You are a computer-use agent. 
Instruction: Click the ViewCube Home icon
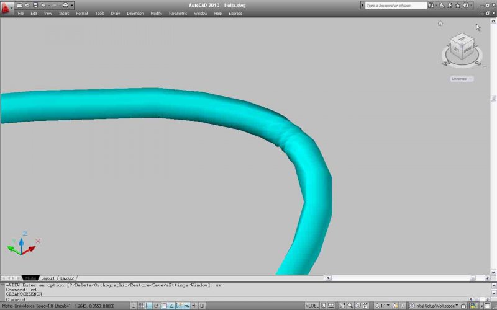click(x=440, y=24)
